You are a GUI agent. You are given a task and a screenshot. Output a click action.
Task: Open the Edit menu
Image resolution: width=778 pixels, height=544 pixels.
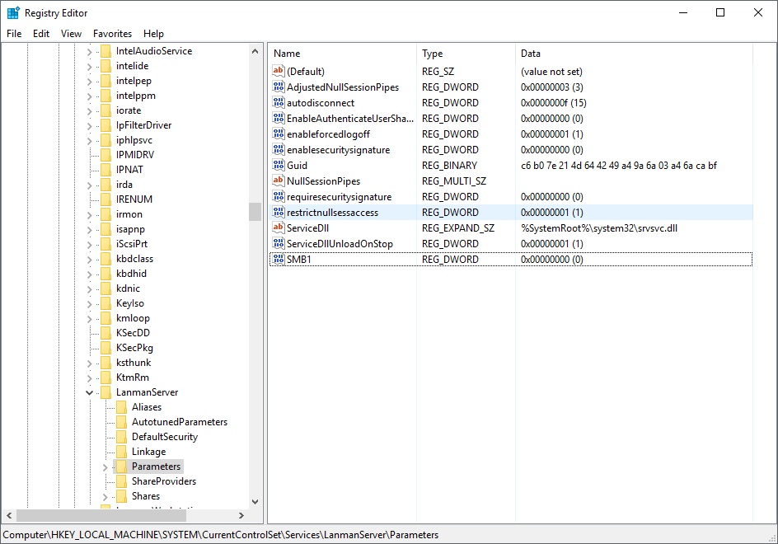(x=41, y=34)
